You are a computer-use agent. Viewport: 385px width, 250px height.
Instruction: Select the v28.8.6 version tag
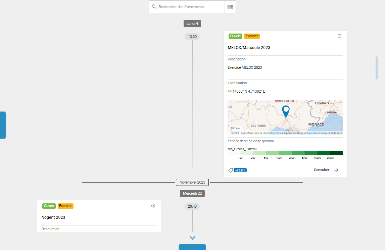[240, 170]
